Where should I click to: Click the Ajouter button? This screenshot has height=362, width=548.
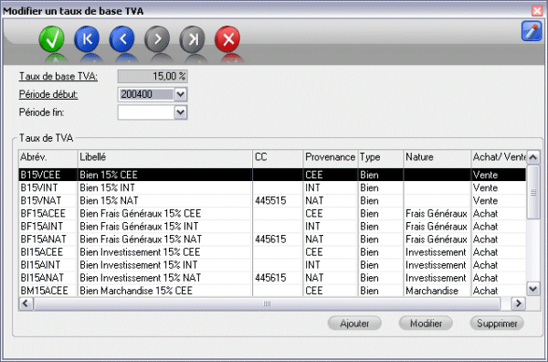[x=354, y=324]
